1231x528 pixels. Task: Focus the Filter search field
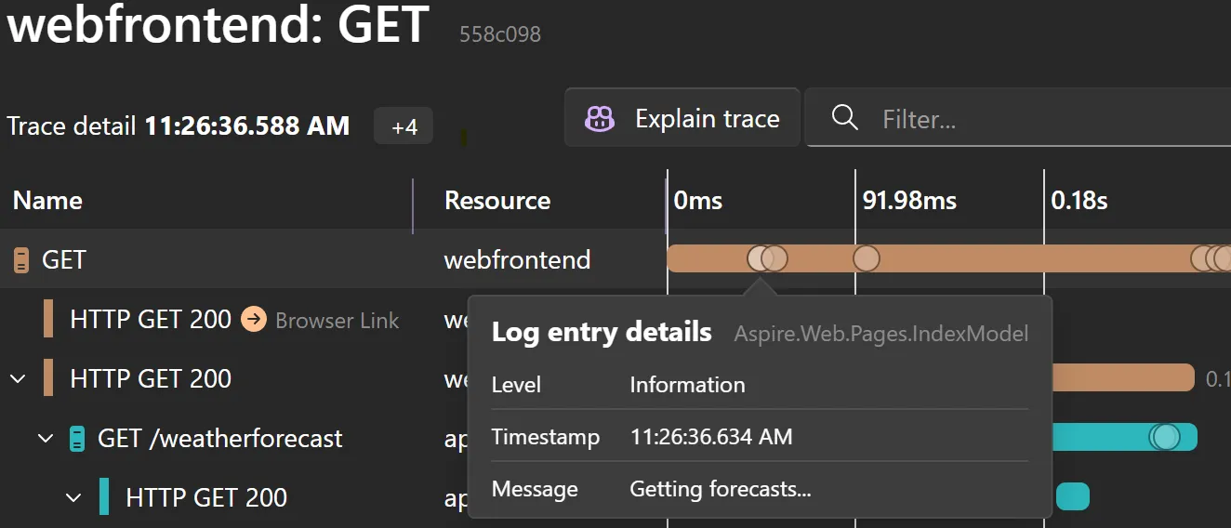click(x=1018, y=118)
